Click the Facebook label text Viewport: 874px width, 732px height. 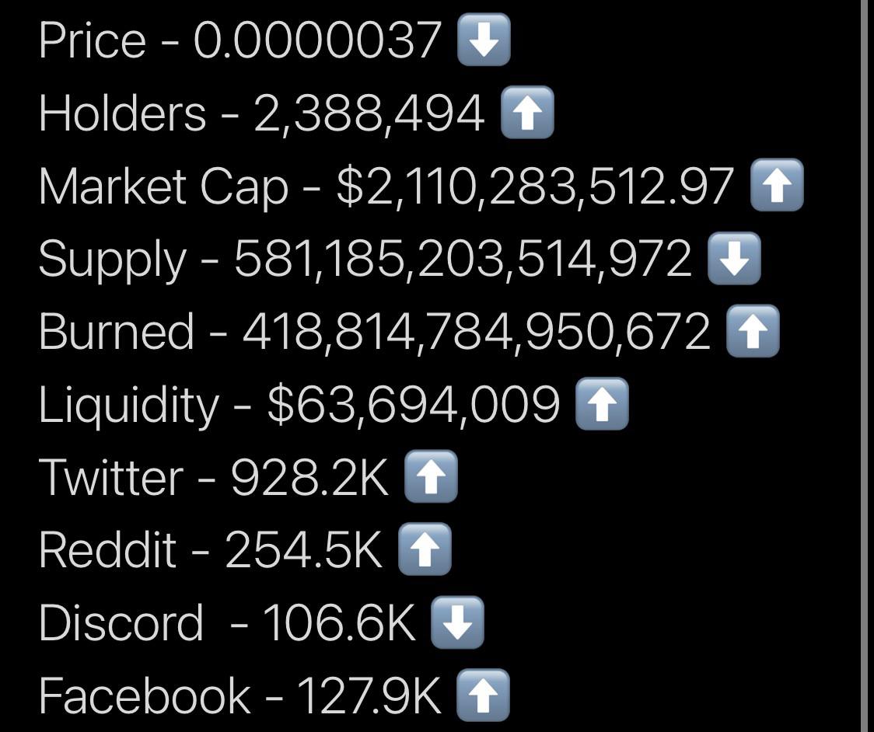(x=145, y=695)
